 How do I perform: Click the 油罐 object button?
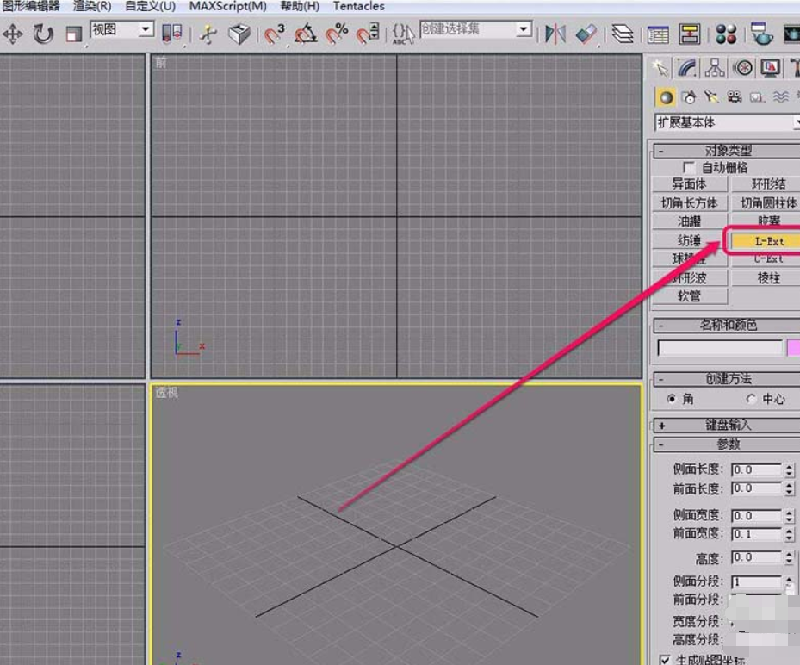pyautogui.click(x=689, y=221)
